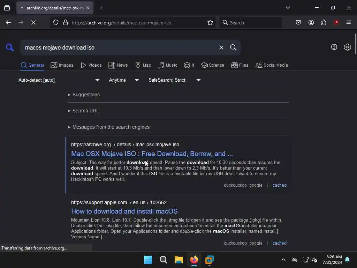This screenshot has width=357, height=268.
Task: Open the Firefox account icon
Action: (311, 22)
